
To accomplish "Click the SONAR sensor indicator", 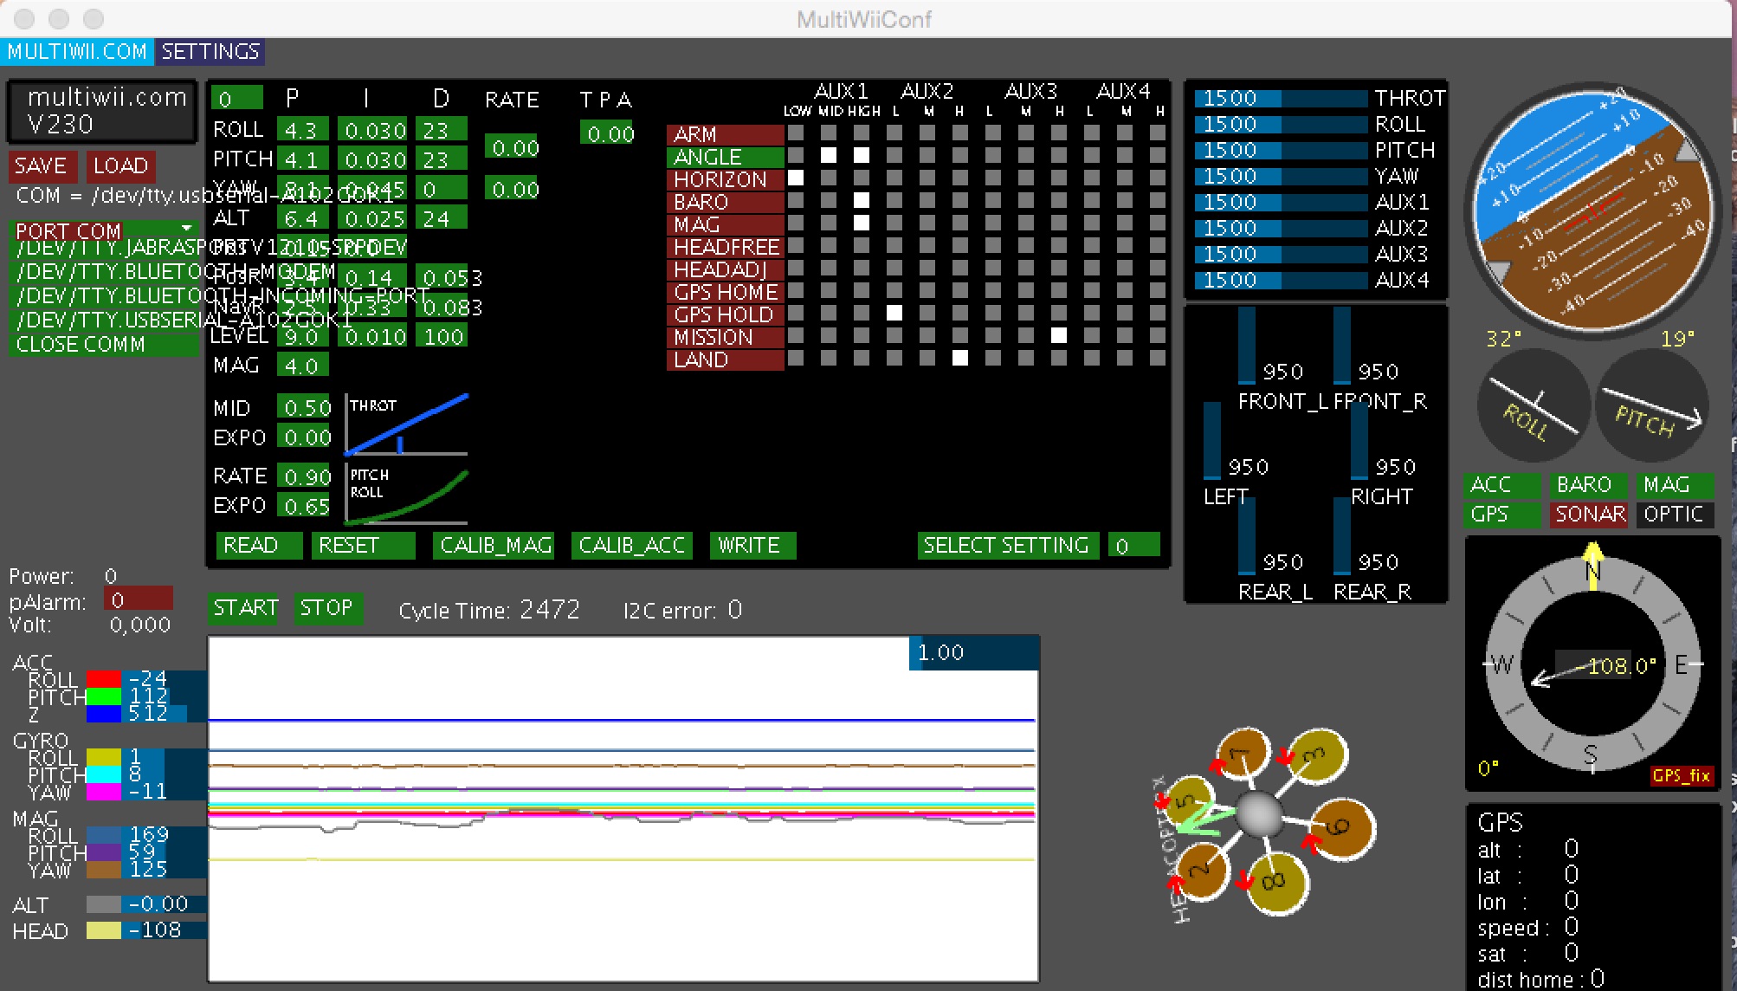I will coord(1589,514).
